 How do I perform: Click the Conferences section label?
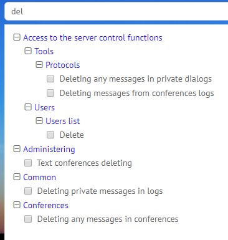pos(45,205)
